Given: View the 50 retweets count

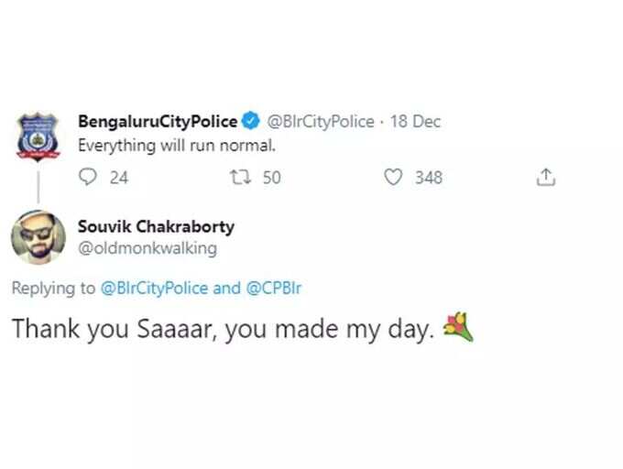Looking at the screenshot, I should pos(272,178).
